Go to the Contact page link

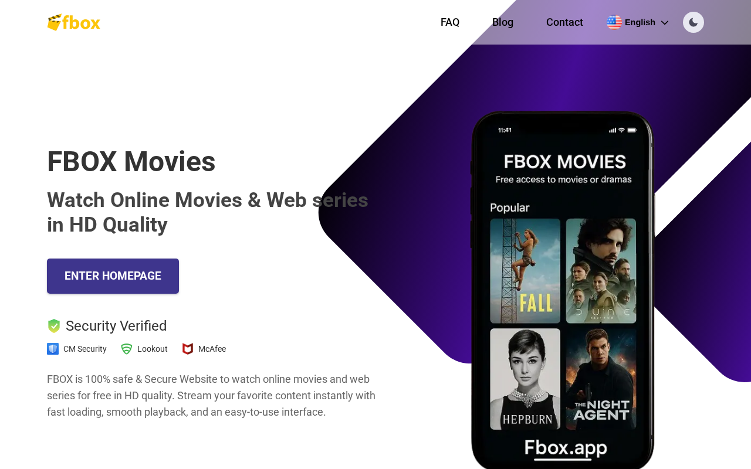click(x=564, y=22)
